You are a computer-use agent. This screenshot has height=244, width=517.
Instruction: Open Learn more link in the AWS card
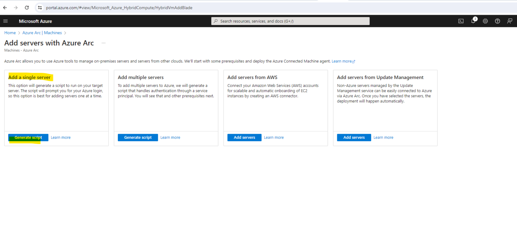pos(274,138)
